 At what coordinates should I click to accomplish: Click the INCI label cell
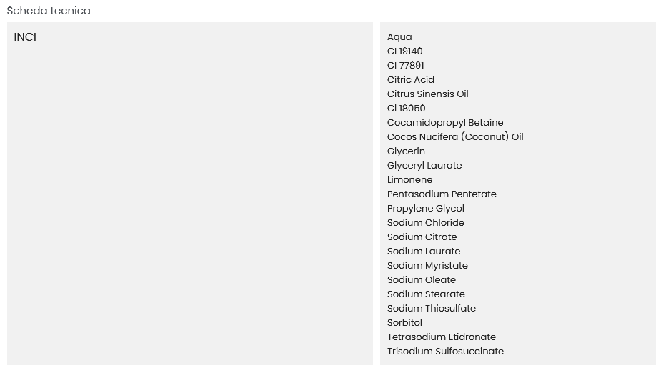pyautogui.click(x=25, y=37)
